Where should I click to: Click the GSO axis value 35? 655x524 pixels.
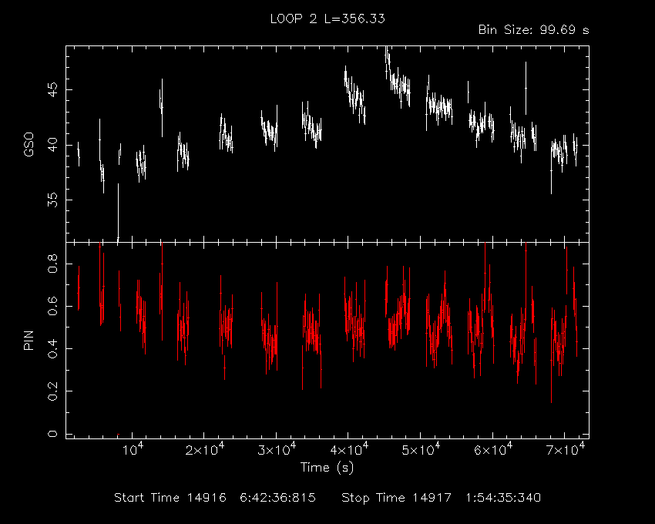(52, 200)
